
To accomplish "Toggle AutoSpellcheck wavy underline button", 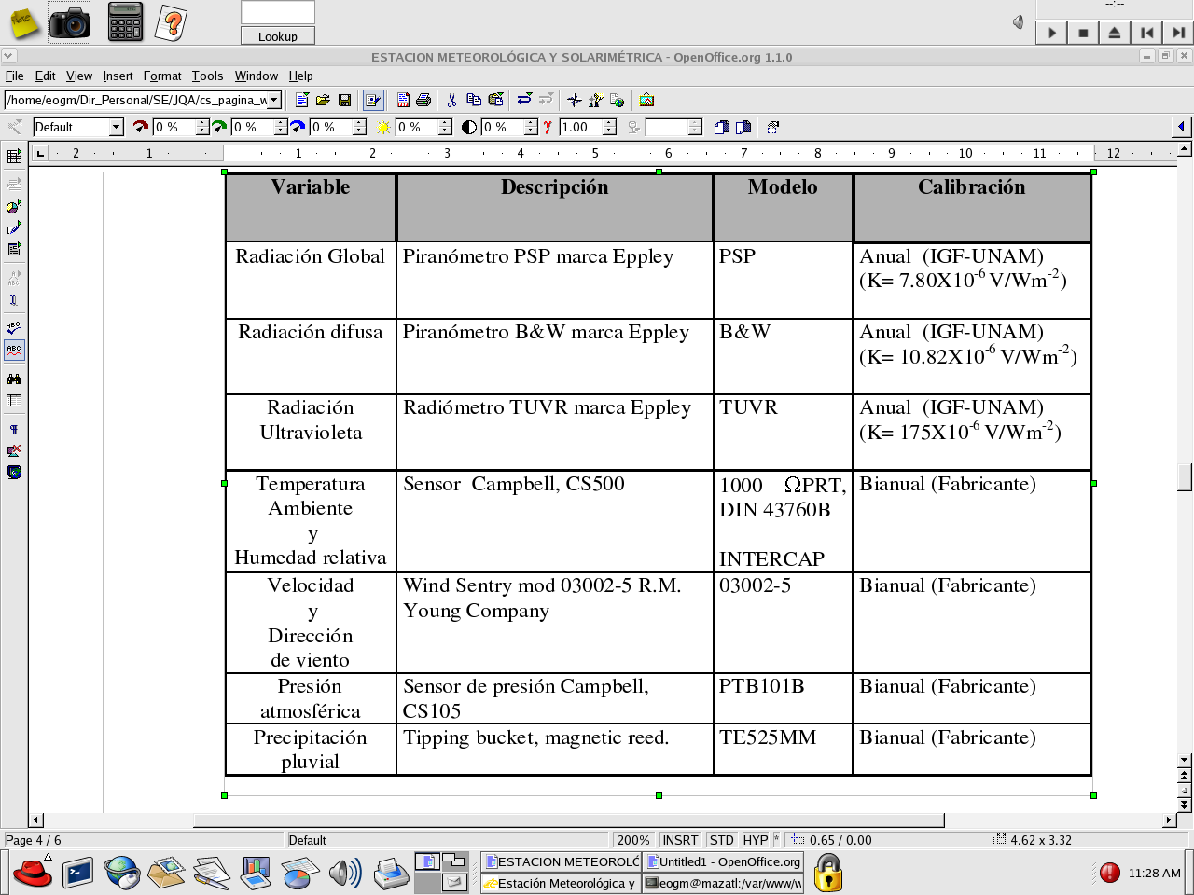I will [14, 351].
